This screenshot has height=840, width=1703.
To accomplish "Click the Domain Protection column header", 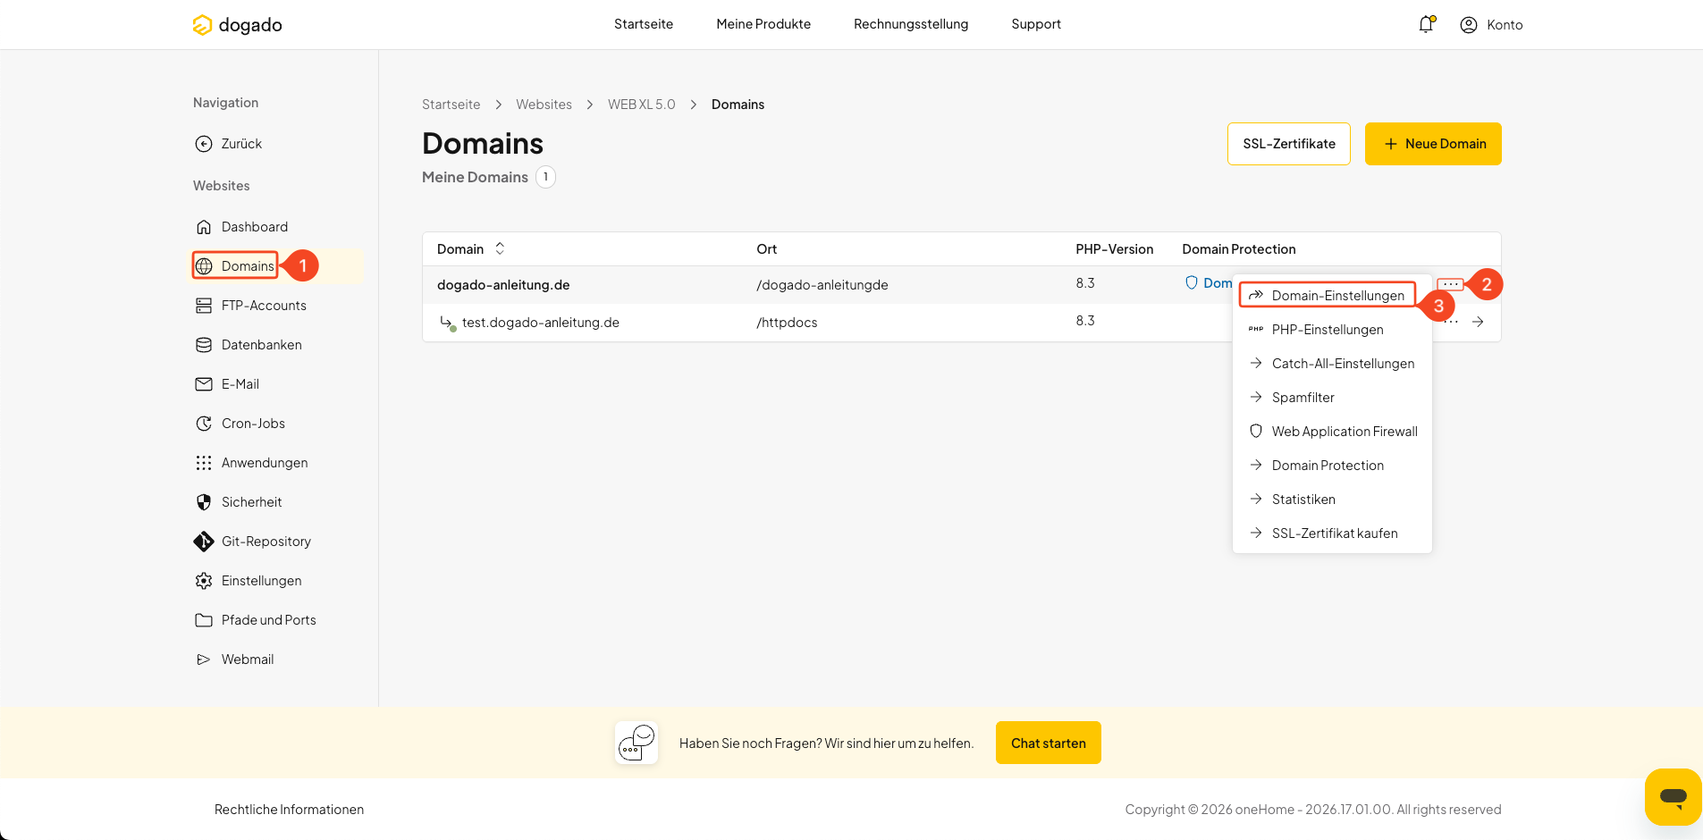I will (1239, 249).
